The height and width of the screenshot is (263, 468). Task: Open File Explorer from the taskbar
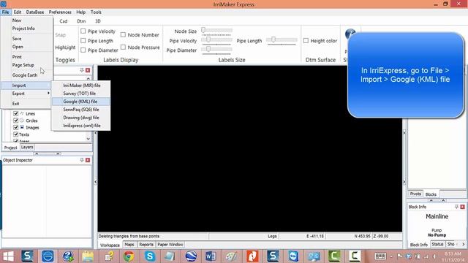[88, 256]
